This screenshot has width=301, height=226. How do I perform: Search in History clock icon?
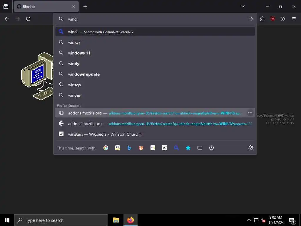(x=212, y=148)
